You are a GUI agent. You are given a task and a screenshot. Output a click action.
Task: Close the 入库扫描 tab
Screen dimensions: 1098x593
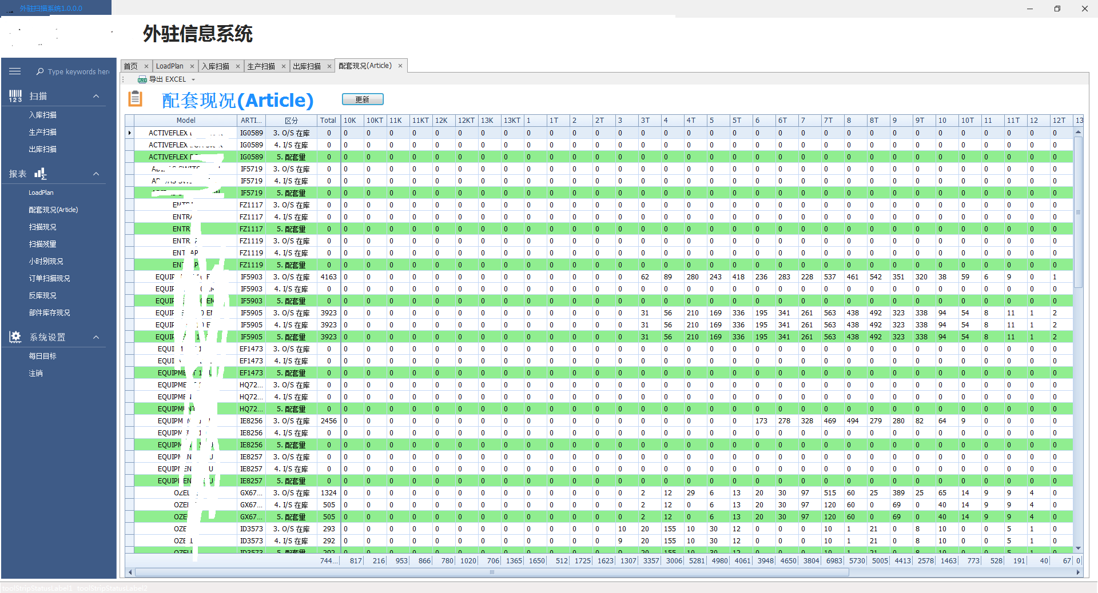click(x=238, y=66)
